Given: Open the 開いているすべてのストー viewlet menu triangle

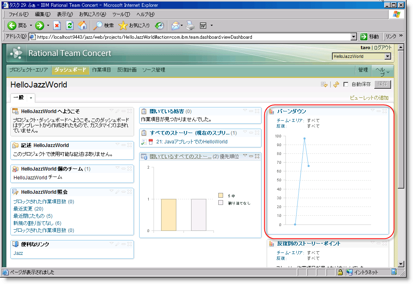Looking at the screenshot, I should click(245, 155).
